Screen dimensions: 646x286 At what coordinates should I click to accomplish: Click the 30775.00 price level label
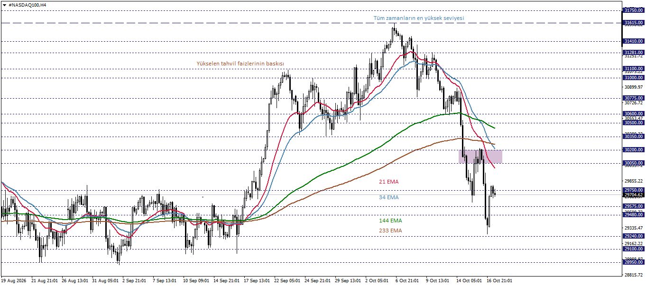point(634,98)
